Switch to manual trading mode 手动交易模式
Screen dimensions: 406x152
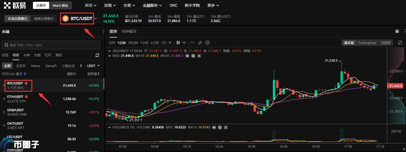point(17,19)
